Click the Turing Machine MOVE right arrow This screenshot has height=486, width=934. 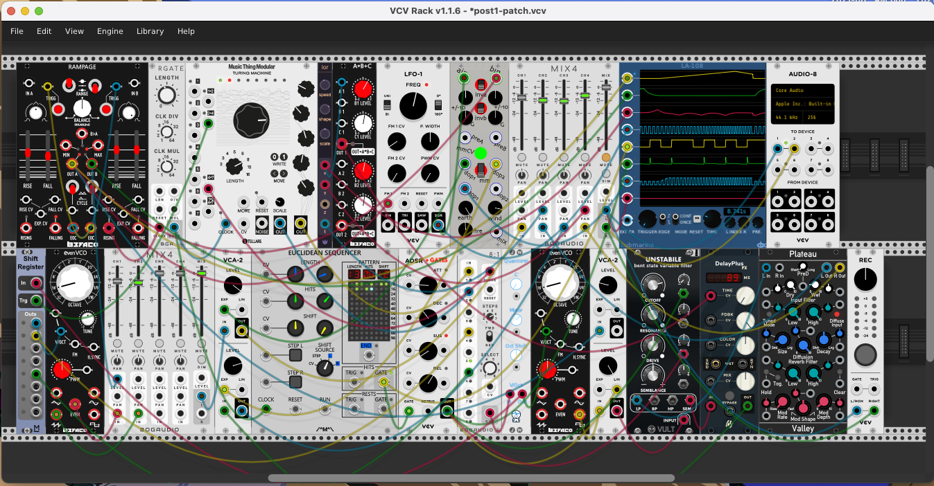pyautogui.click(x=283, y=173)
